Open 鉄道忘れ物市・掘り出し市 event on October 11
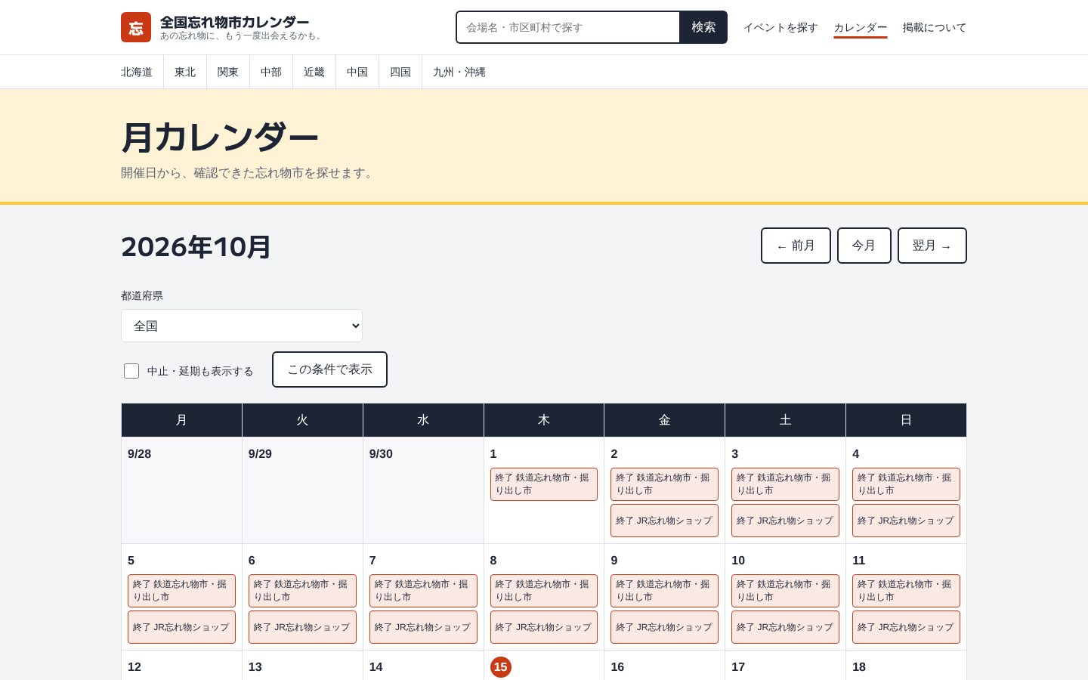 coord(906,591)
